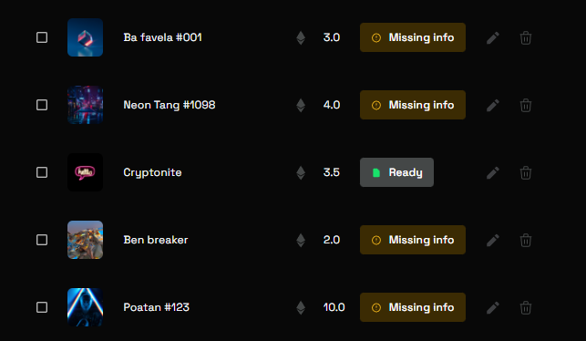586x341 pixels.
Task: Click Missing info badge for Ben breaker
Action: coord(413,240)
